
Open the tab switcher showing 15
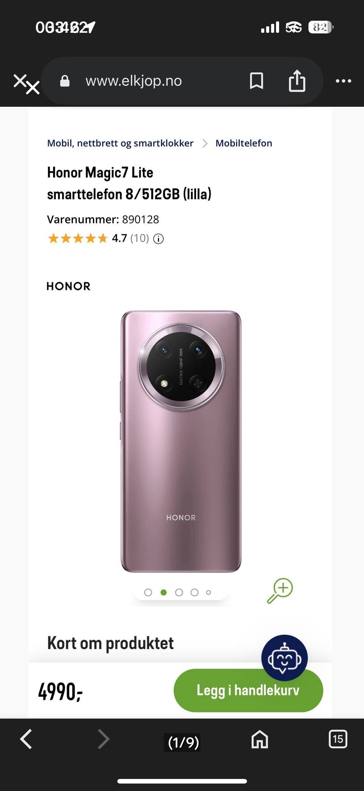coord(338,739)
